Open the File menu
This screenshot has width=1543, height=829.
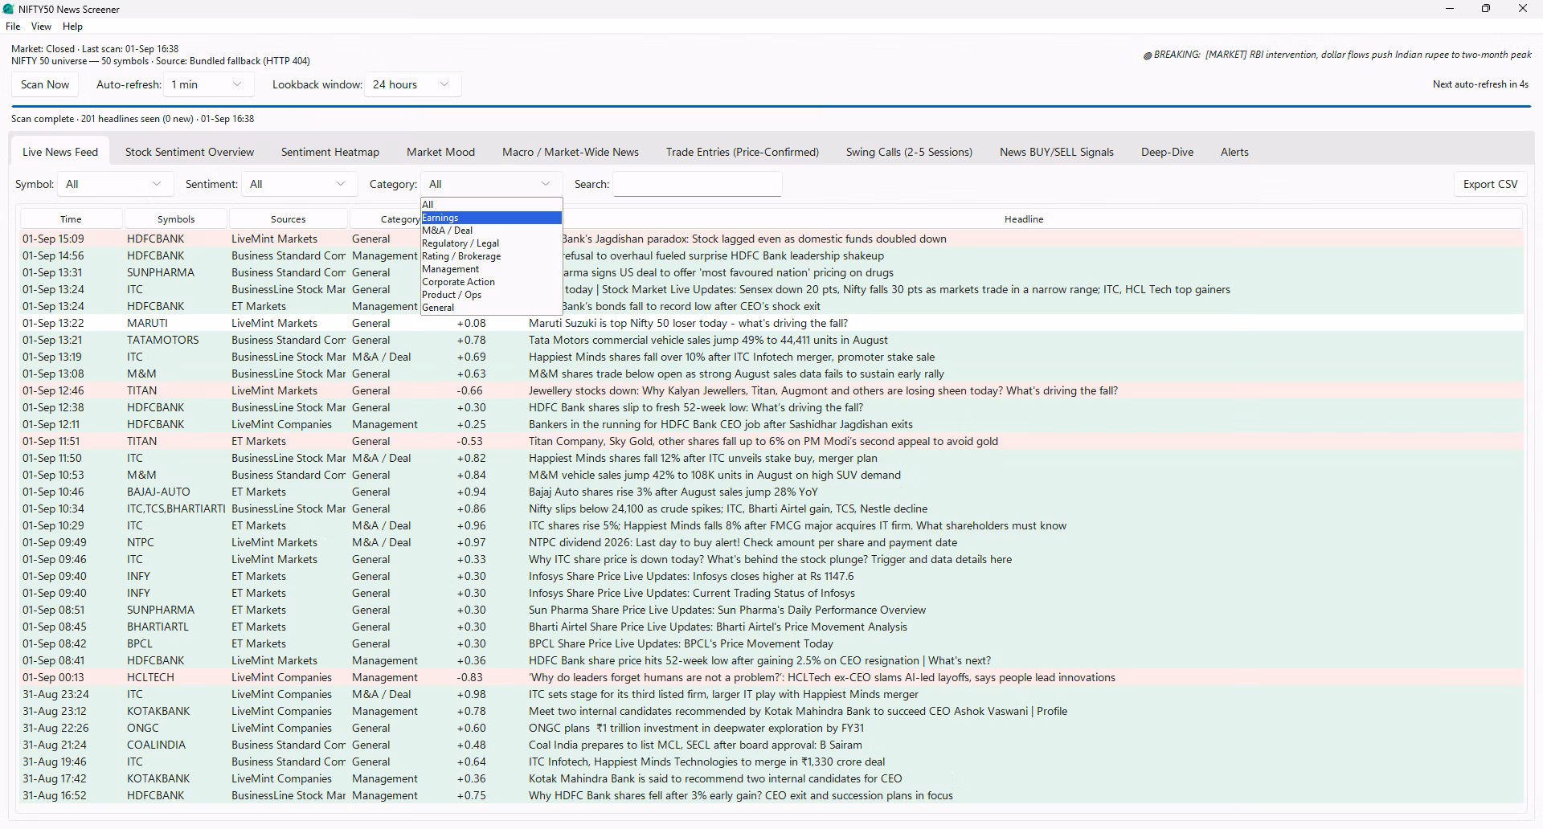pos(13,27)
